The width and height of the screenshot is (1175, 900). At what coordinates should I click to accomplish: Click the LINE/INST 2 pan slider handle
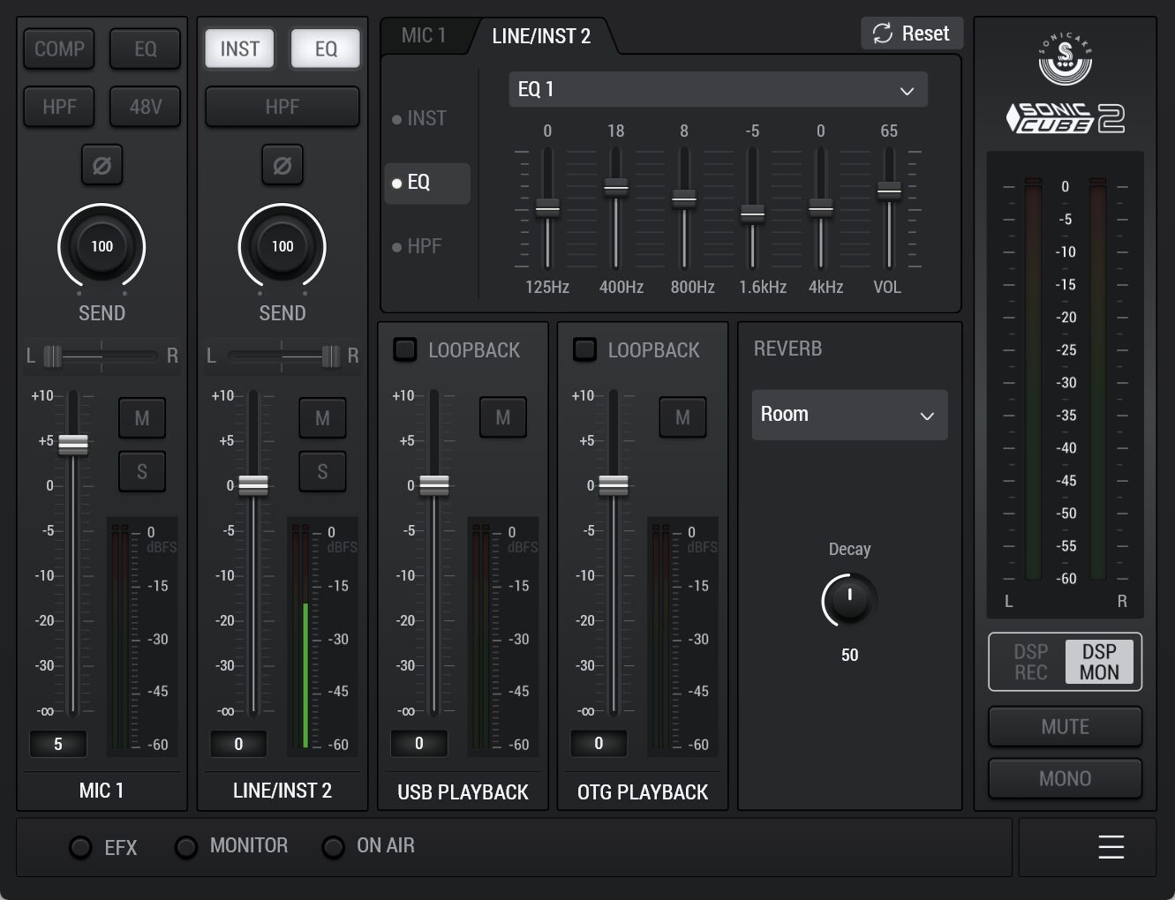click(x=331, y=356)
